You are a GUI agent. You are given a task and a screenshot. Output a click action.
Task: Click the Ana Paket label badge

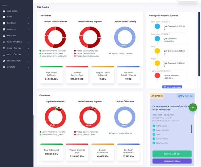click(157, 96)
